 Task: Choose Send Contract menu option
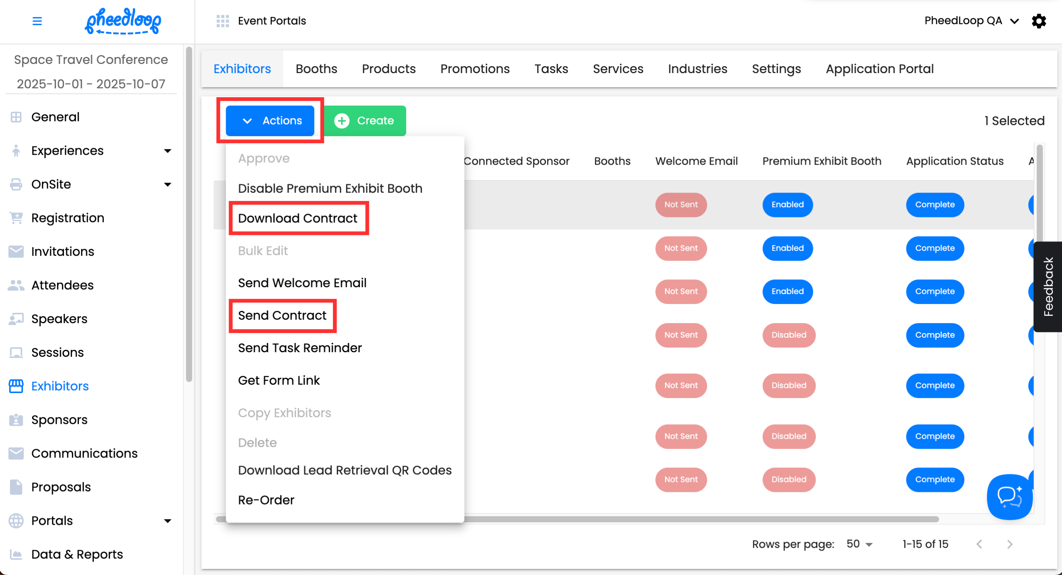point(282,315)
